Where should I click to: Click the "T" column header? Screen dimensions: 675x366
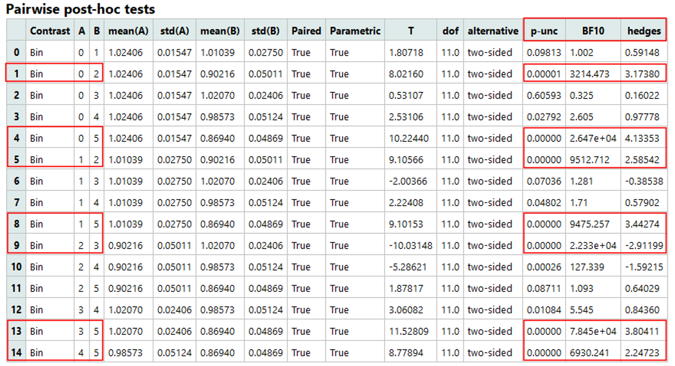(x=411, y=31)
